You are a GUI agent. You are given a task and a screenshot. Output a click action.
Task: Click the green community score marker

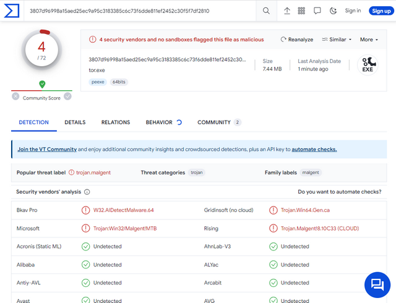(42, 84)
